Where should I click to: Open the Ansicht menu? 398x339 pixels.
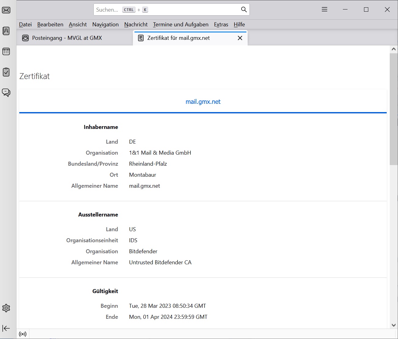click(x=78, y=24)
